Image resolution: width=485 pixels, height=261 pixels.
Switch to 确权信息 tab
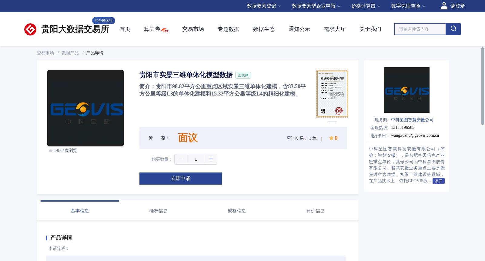click(158, 211)
